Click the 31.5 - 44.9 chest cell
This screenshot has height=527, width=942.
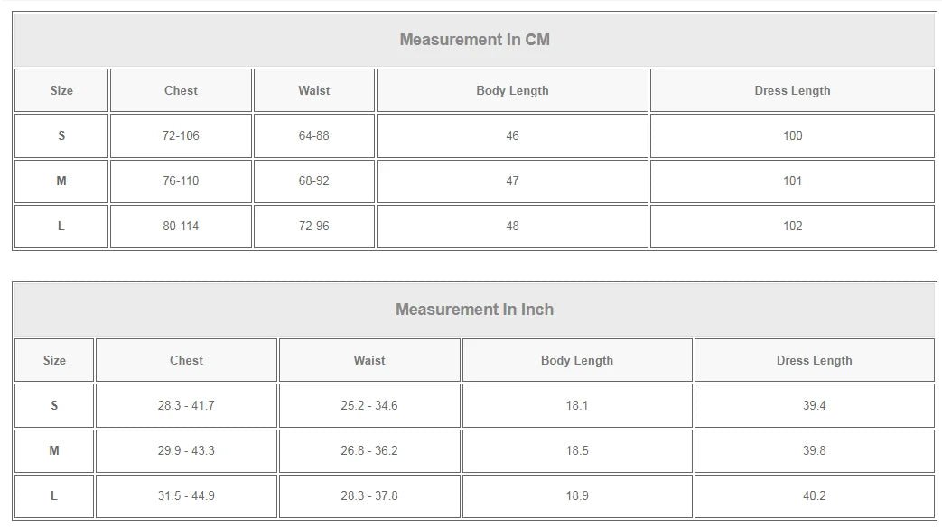(x=186, y=495)
